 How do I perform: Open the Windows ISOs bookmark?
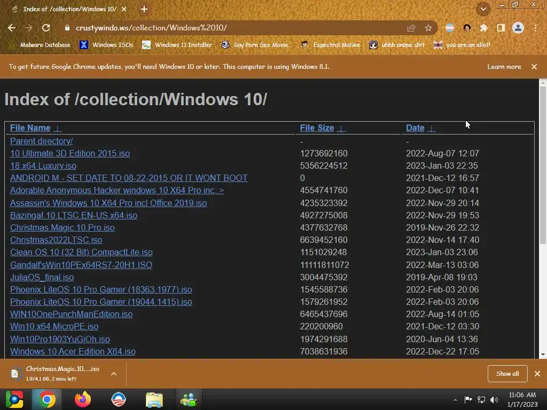pos(106,45)
